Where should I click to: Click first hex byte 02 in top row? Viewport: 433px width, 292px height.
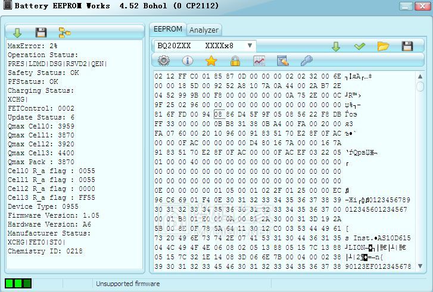158,76
